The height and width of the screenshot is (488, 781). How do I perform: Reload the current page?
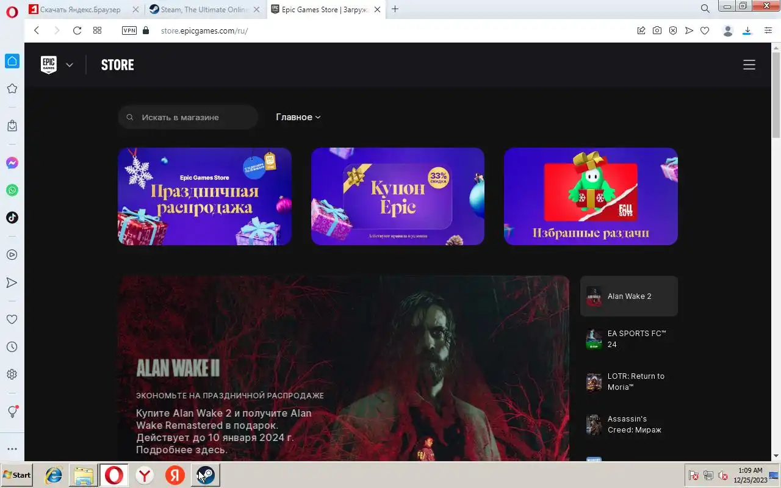pyautogui.click(x=77, y=30)
